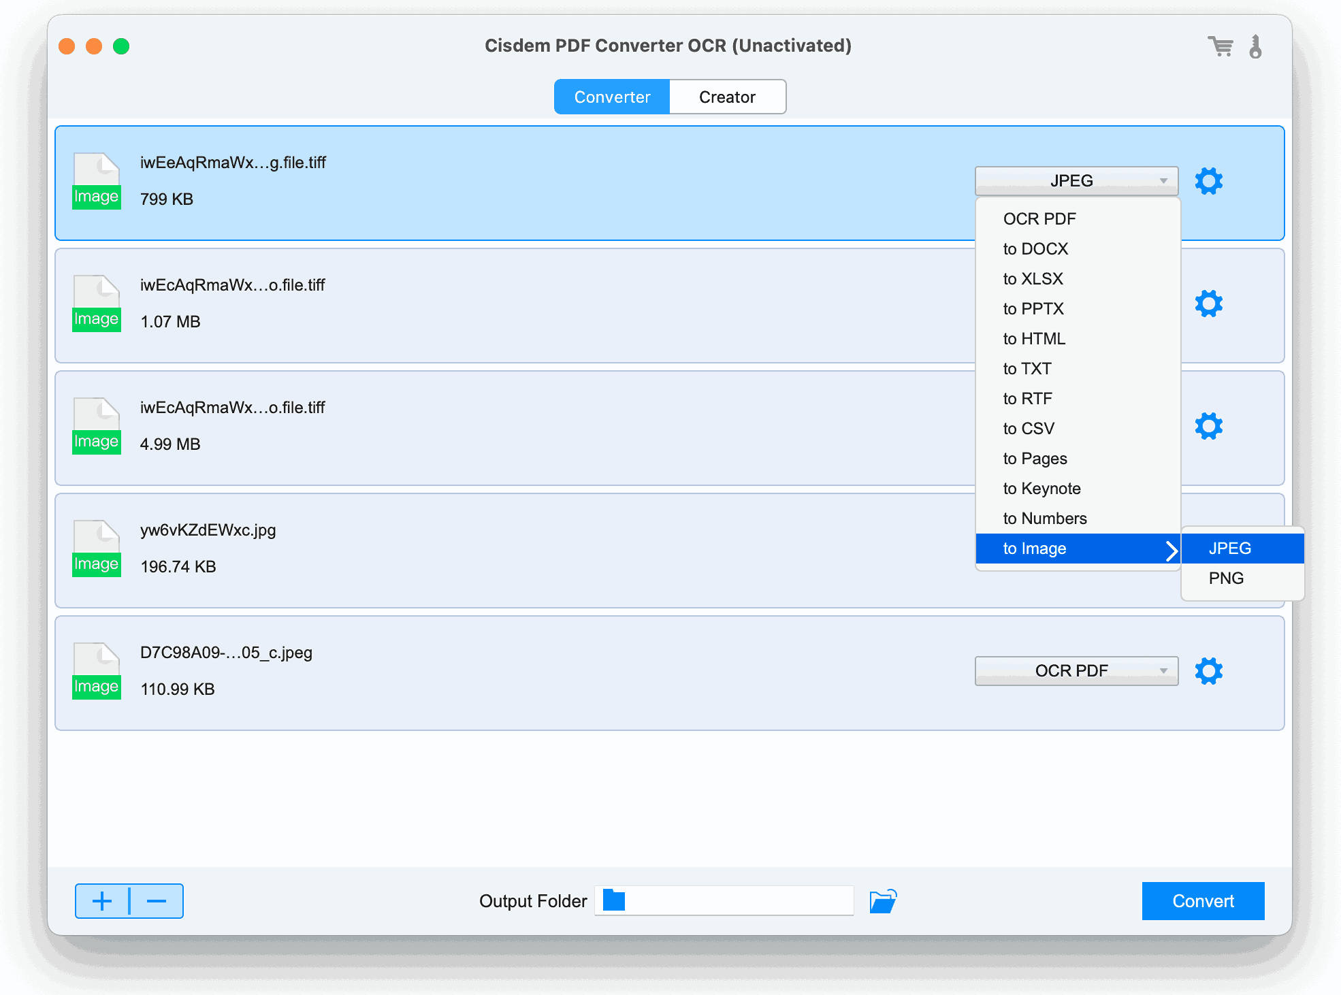Switch to the Converter tab
This screenshot has height=995, width=1341.
pos(612,97)
